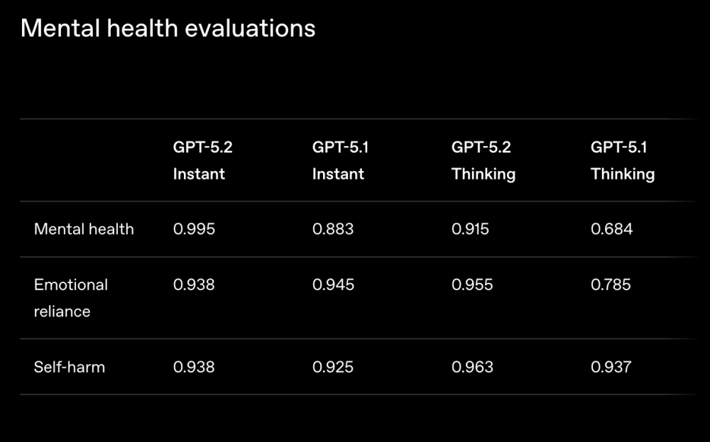
Task: Click the 0.915 score cell
Action: pos(470,229)
